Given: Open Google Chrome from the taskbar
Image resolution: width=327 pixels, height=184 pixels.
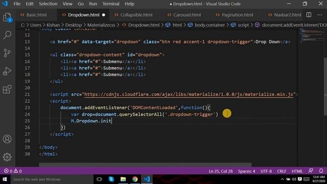Looking at the screenshot, I should tap(135, 179).
